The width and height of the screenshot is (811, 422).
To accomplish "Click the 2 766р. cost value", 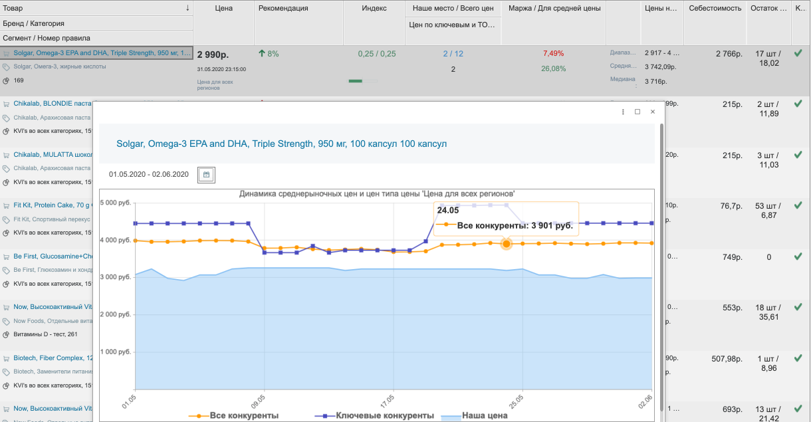I will 729,54.
